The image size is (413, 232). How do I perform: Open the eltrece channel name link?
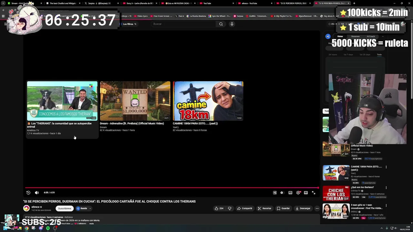click(35, 207)
